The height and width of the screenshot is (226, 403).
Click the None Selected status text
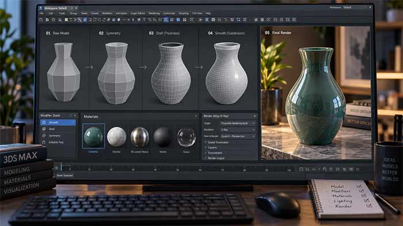pos(64,175)
